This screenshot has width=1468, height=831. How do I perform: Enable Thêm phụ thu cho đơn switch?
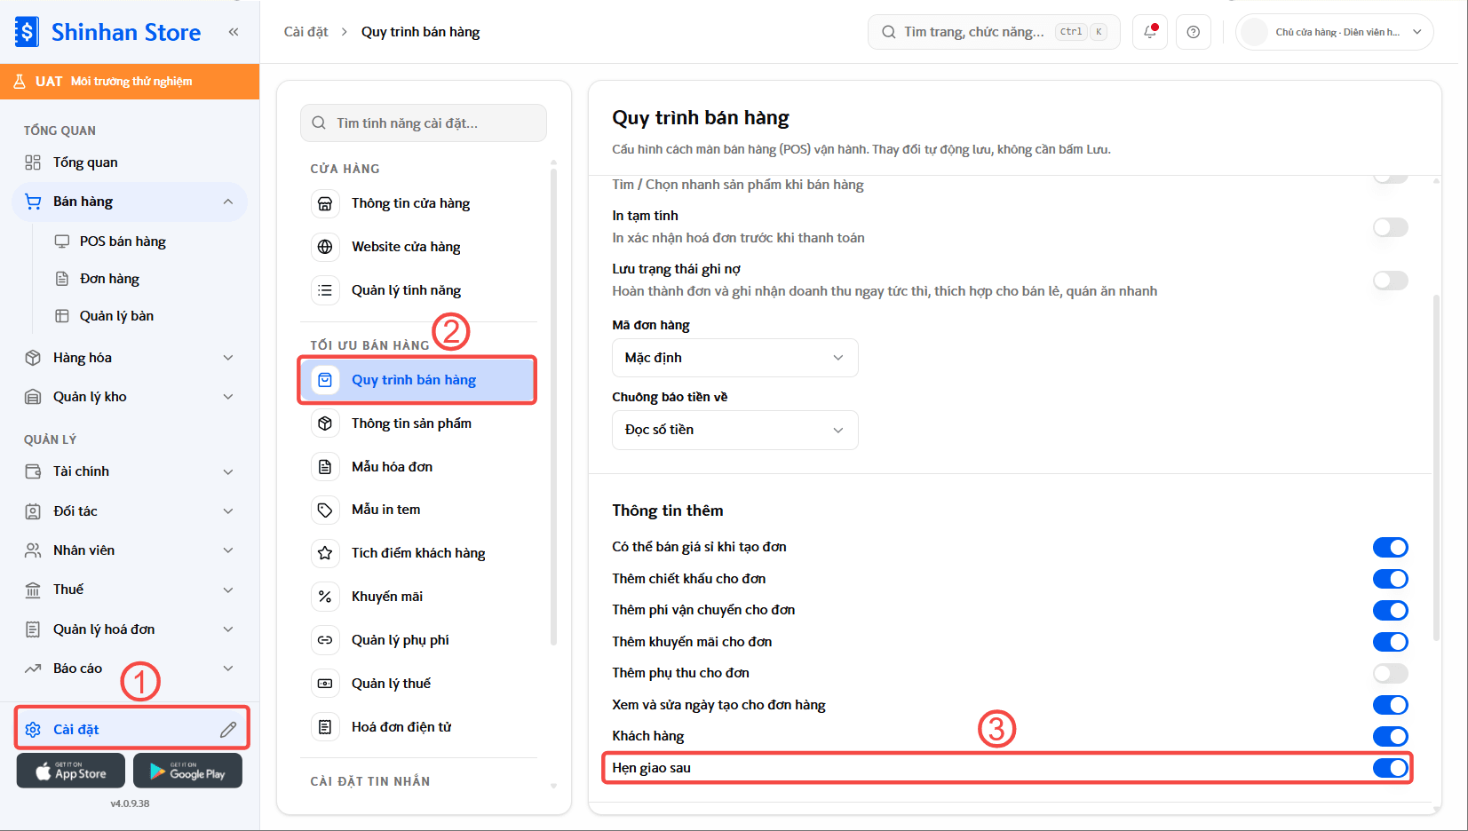click(1390, 673)
